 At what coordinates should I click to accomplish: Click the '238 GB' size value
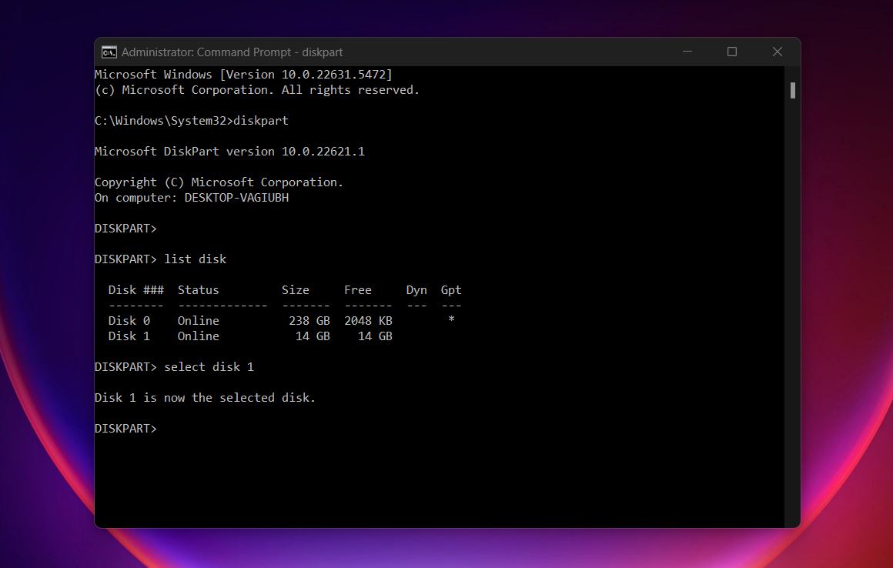tap(309, 320)
